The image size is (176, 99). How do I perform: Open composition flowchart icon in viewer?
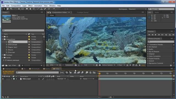(136, 65)
